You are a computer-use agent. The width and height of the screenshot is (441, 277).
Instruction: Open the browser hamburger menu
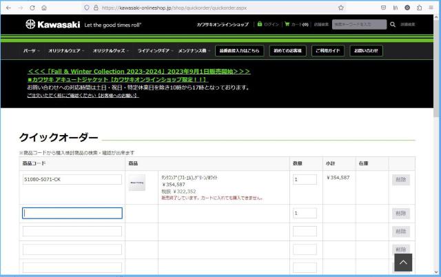[431, 8]
